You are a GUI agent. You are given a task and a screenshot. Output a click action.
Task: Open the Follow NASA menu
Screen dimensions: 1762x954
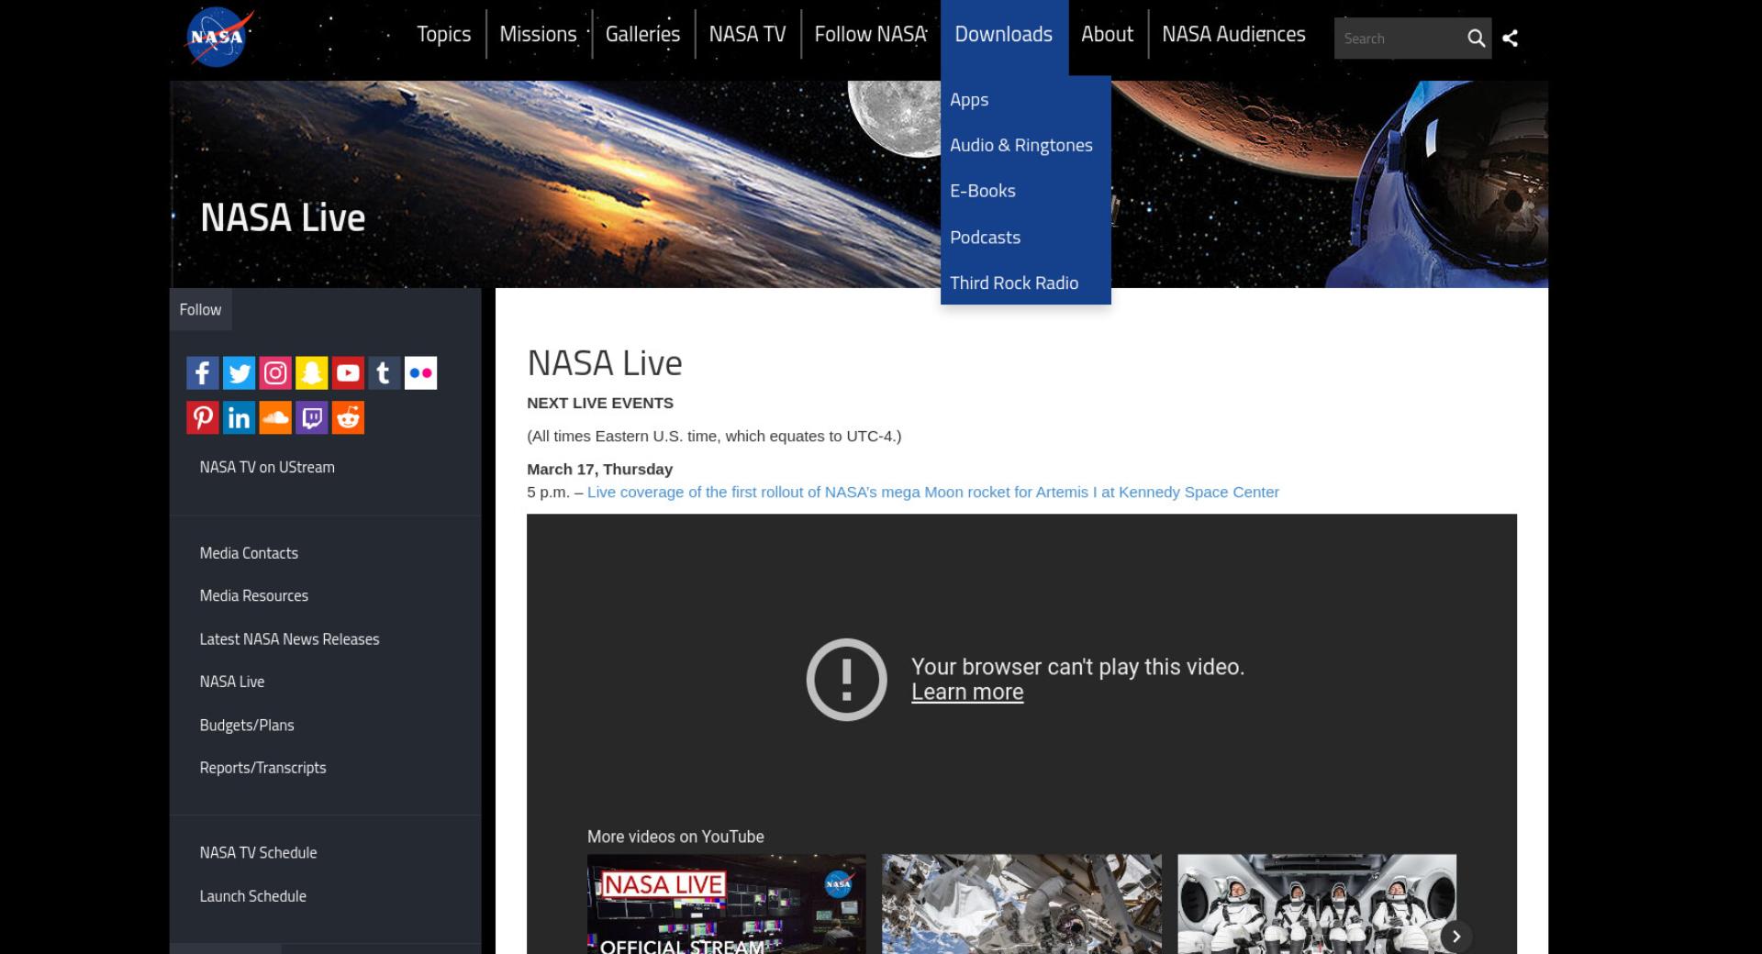point(870,35)
